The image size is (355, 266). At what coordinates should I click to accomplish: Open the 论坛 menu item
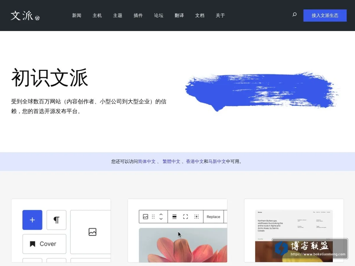pyautogui.click(x=159, y=15)
